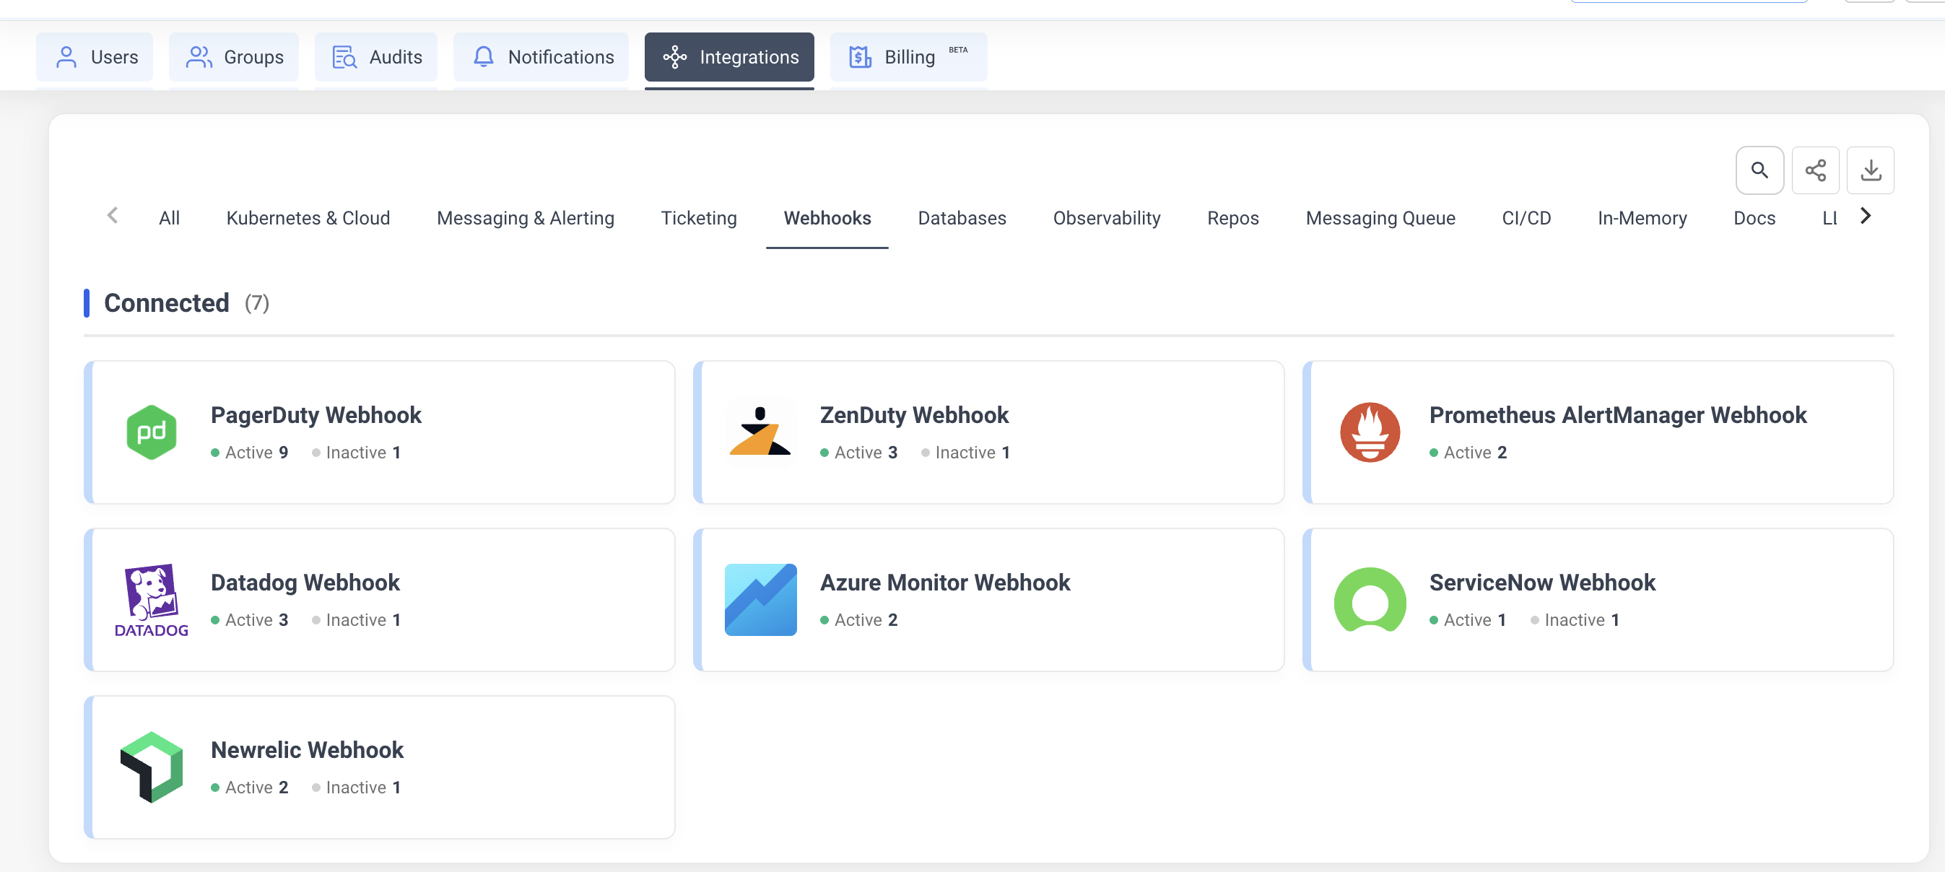Image resolution: width=1945 pixels, height=872 pixels.
Task: Open the Audits page
Action: point(375,56)
